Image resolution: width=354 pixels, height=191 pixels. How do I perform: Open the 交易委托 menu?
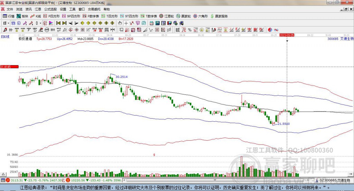(x=94, y=9)
